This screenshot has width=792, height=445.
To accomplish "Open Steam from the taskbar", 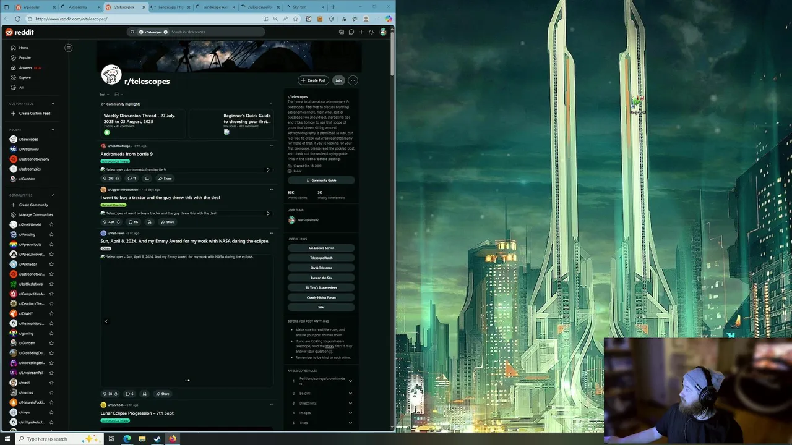I will coord(157,439).
